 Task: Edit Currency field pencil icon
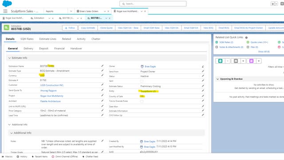tap(103, 75)
